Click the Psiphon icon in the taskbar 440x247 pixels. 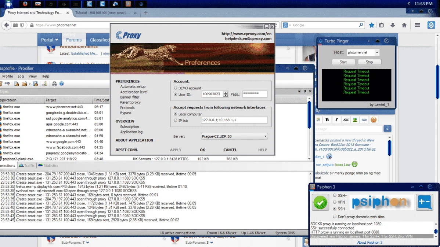click(128, 4)
